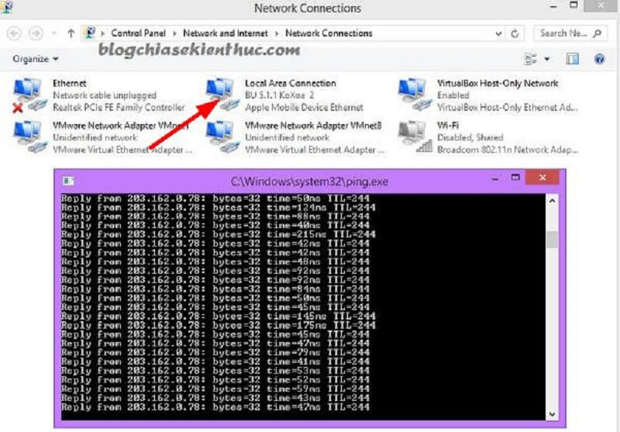Click ping reply line with time=215ms

click(x=219, y=234)
